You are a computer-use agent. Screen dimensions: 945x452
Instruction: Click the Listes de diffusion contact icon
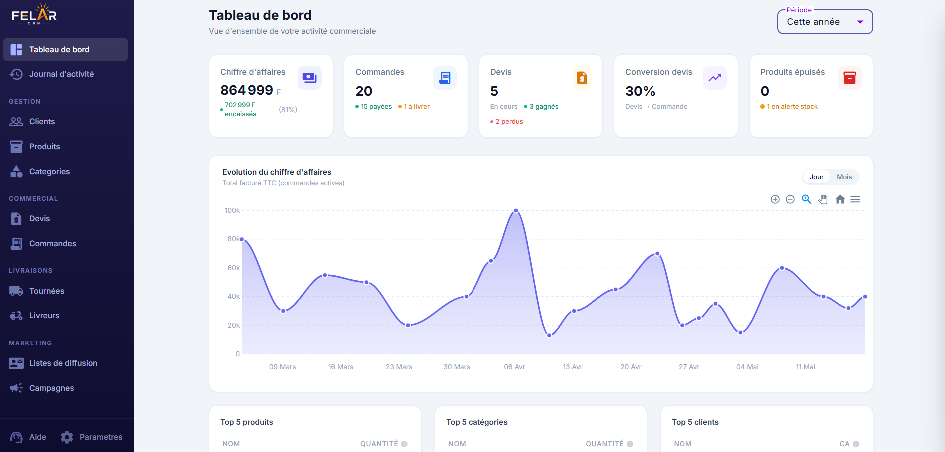pyautogui.click(x=16, y=363)
